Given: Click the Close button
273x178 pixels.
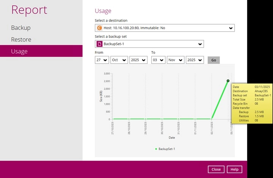Looking at the screenshot, I should pos(216,169).
